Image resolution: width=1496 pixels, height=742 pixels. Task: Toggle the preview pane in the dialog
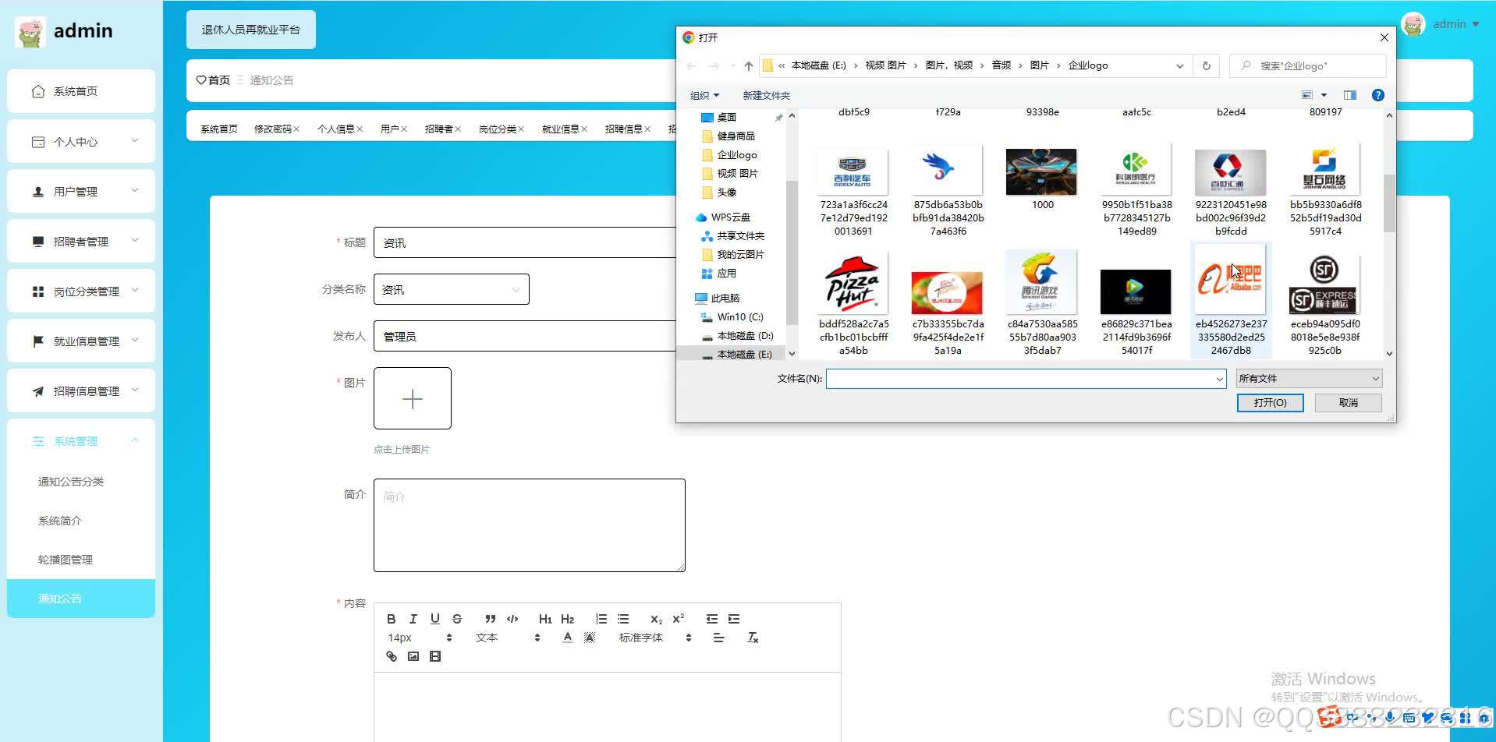coord(1349,95)
